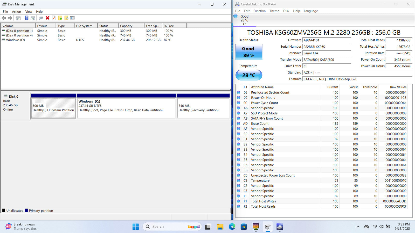Sort volumes by the Capacity column header
Image resolution: width=415 pixels, height=233 pixels.
[131, 26]
